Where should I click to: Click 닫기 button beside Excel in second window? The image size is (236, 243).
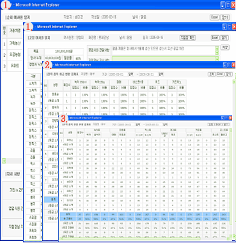point(224,38)
